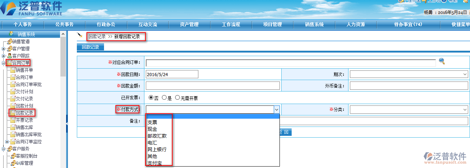The width and height of the screenshot is (470, 168).
Task: Collapse the 合同订单 parent tree node
Action: 4,63
